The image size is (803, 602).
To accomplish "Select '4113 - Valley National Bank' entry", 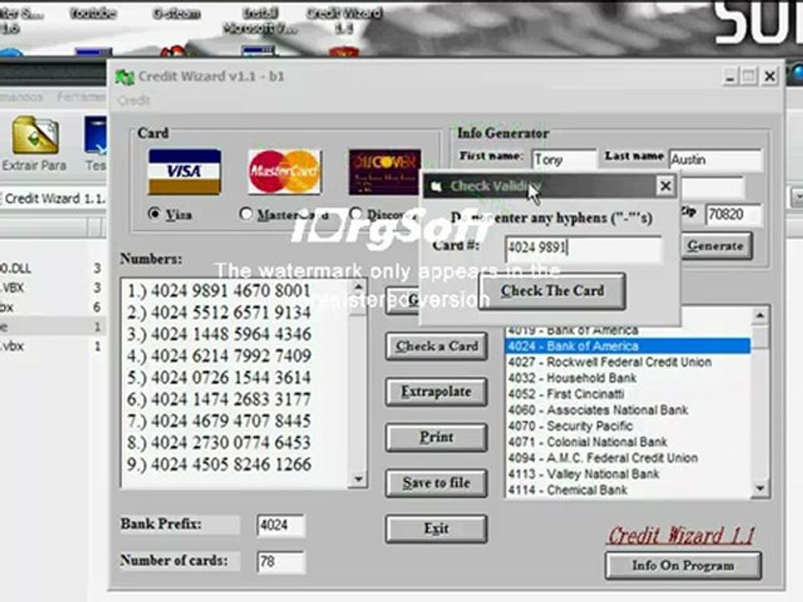I will coord(628,474).
